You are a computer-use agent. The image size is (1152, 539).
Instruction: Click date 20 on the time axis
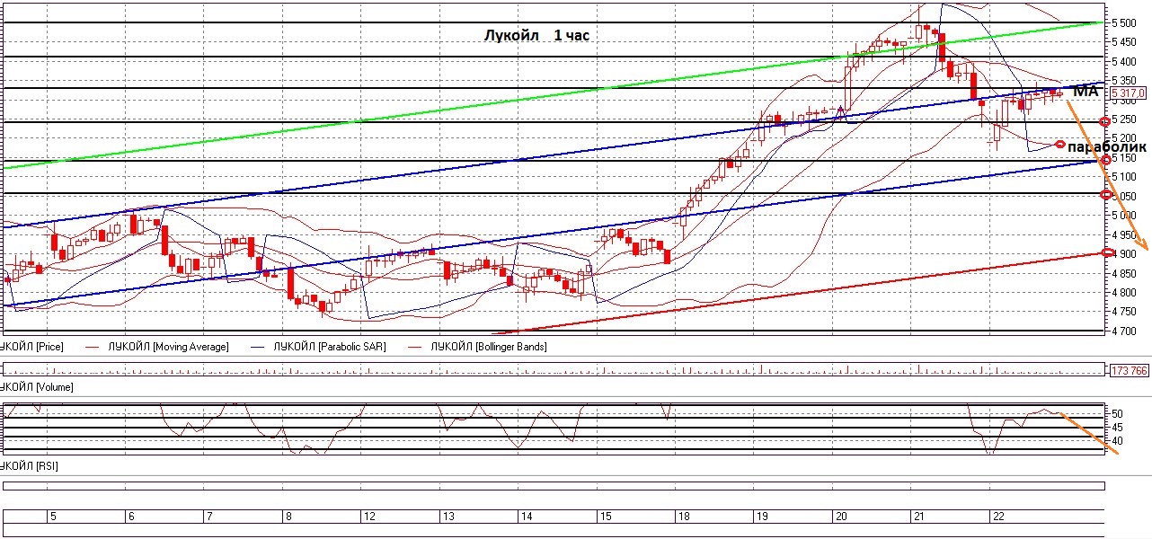841,517
